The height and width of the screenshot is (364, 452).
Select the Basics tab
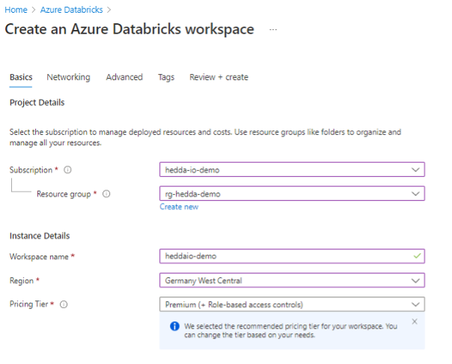[x=21, y=77]
